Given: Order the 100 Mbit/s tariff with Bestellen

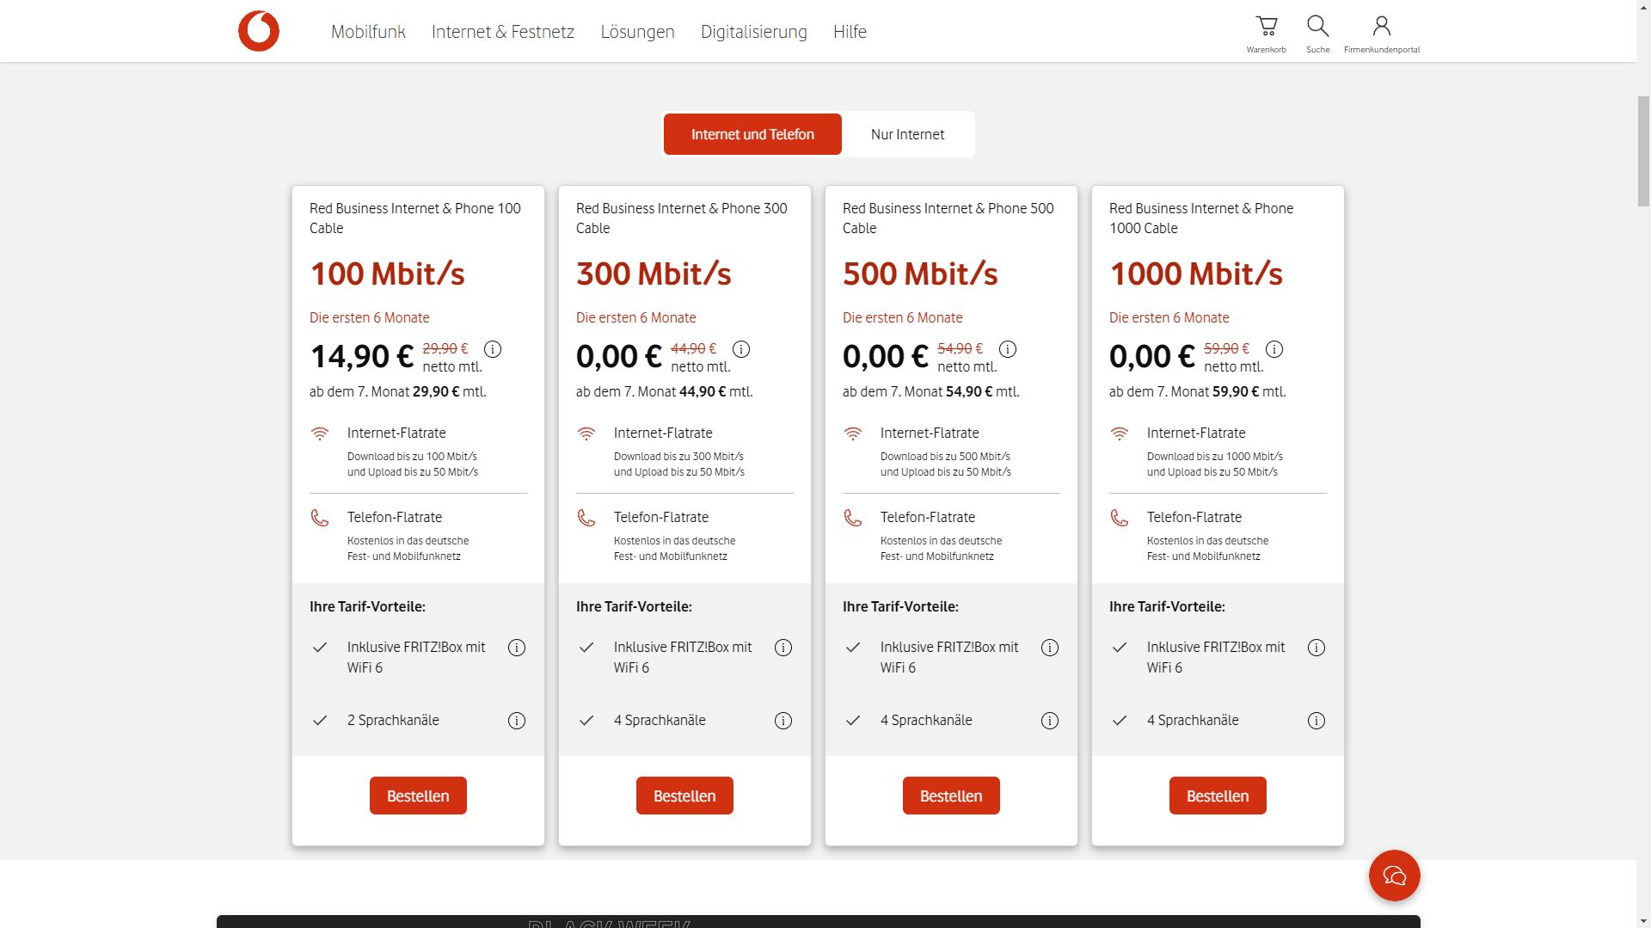Looking at the screenshot, I should click(418, 796).
